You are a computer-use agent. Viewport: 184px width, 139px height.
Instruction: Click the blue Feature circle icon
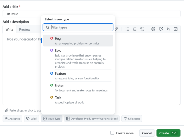click(52, 73)
